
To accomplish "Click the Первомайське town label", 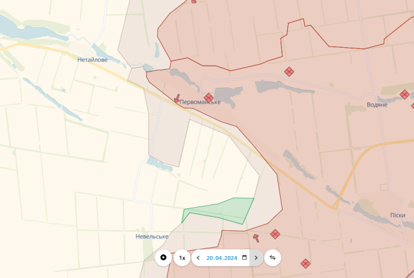I will click(x=200, y=103).
